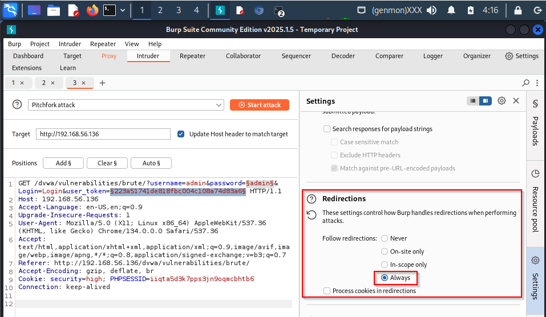Click the Auto § button
The height and width of the screenshot is (317, 546).
tap(151, 163)
